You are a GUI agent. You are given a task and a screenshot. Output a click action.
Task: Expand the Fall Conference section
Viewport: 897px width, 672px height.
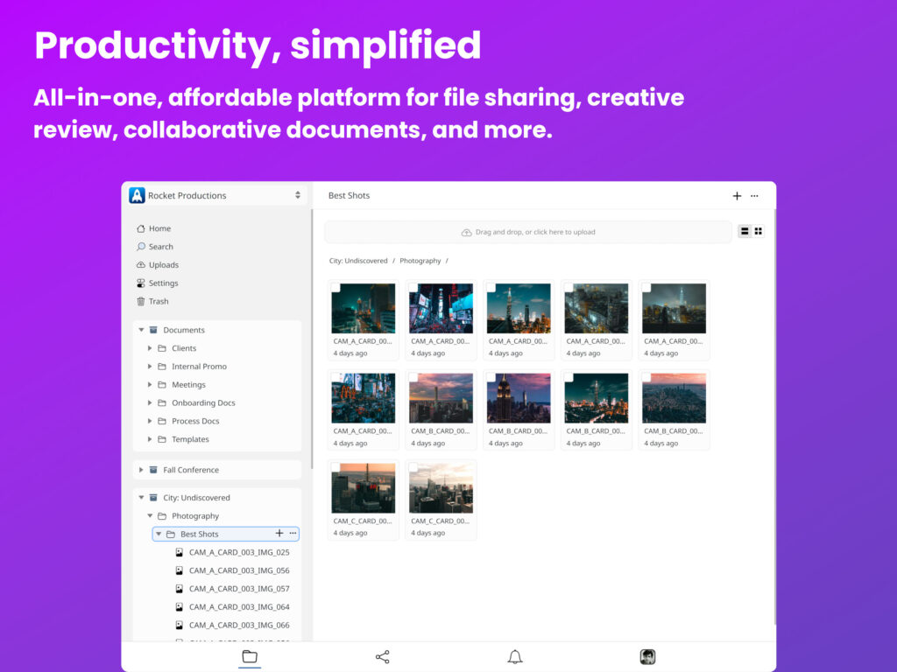(x=141, y=470)
